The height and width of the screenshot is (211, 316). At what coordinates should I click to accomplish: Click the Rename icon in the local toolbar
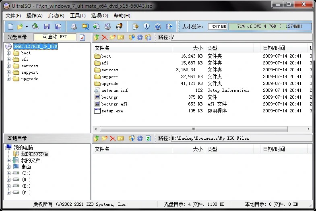pos(121,139)
